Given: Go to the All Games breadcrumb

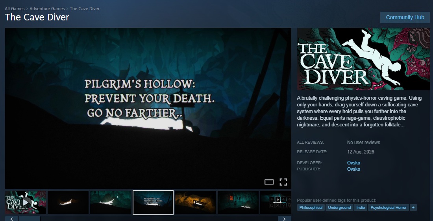Looking at the screenshot, I should 15,9.
